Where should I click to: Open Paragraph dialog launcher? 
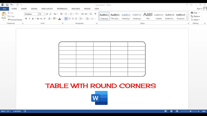97,23
